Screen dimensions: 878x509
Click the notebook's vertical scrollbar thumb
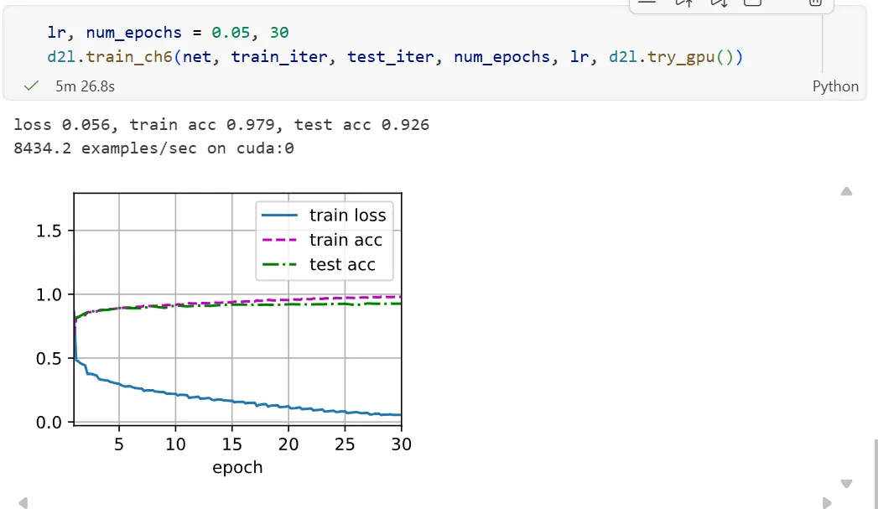click(x=875, y=475)
